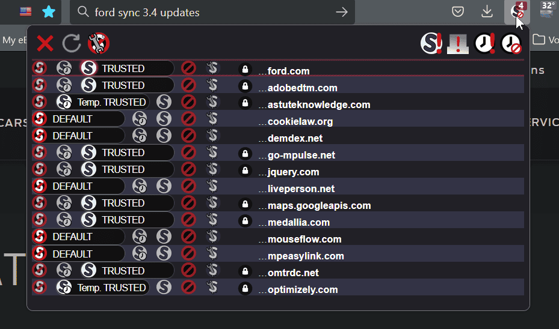The image size is (559, 329).
Task: Set medallia.com to Untrusted
Action: point(188,220)
